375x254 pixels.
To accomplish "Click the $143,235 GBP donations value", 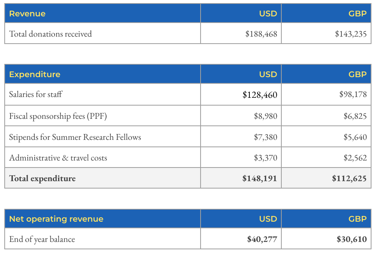I will (350, 34).
